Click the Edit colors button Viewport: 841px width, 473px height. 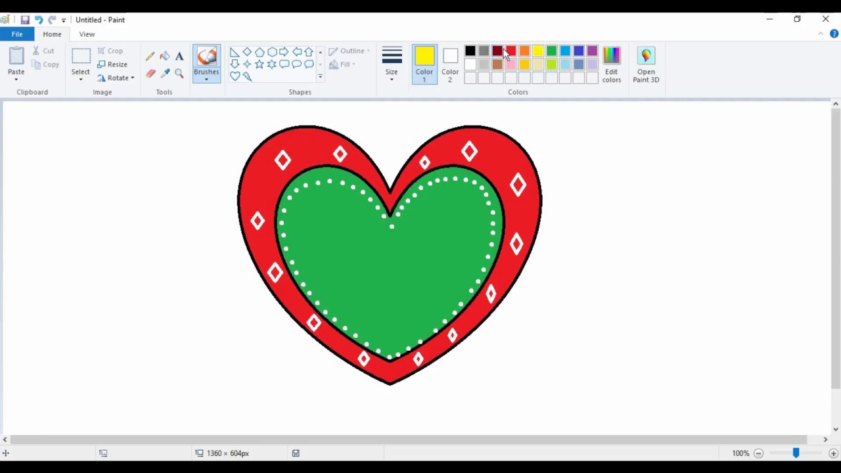pyautogui.click(x=611, y=64)
